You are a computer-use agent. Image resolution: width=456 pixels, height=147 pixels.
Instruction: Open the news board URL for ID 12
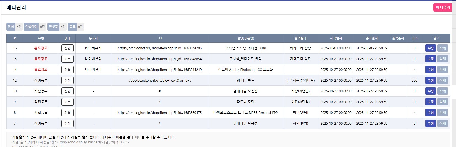click(x=159, y=81)
